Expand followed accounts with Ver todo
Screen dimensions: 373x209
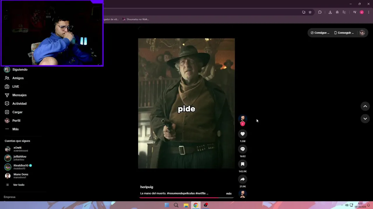coord(19,185)
